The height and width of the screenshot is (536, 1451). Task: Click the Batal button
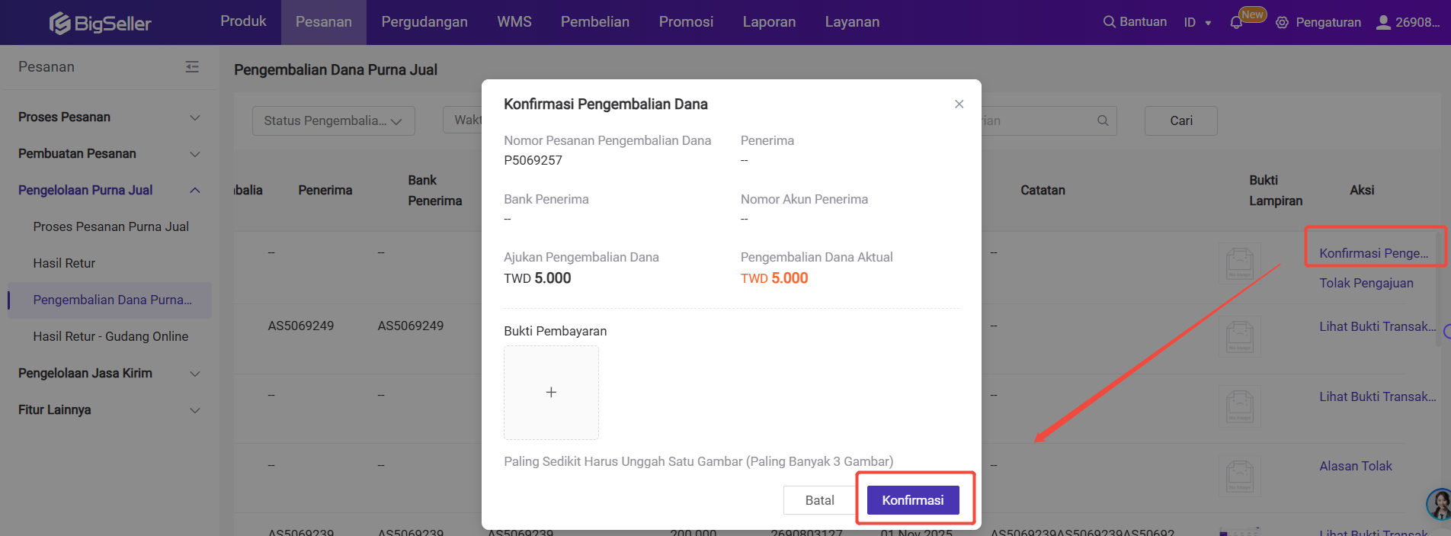[x=819, y=500]
